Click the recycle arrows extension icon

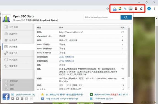(141, 9)
